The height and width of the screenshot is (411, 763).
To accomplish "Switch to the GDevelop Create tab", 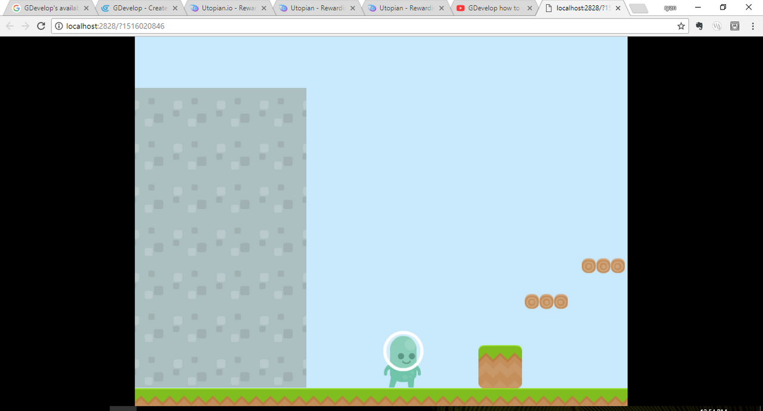I will (137, 8).
